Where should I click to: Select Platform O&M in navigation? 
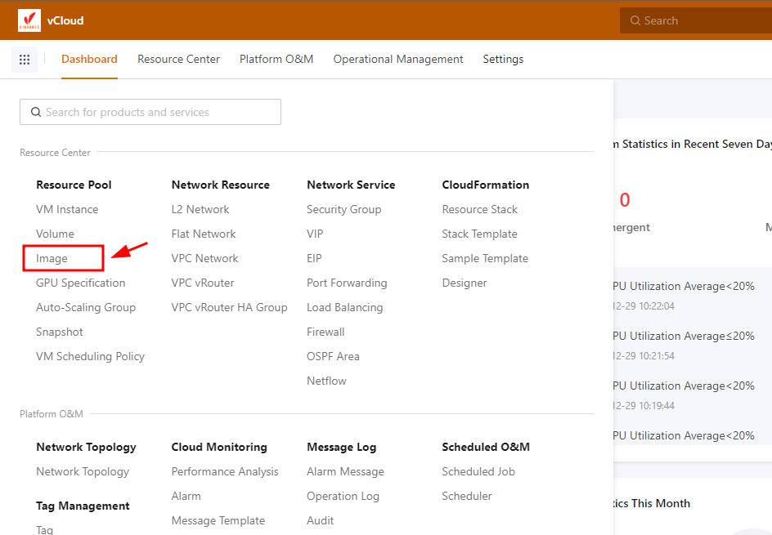coord(276,59)
